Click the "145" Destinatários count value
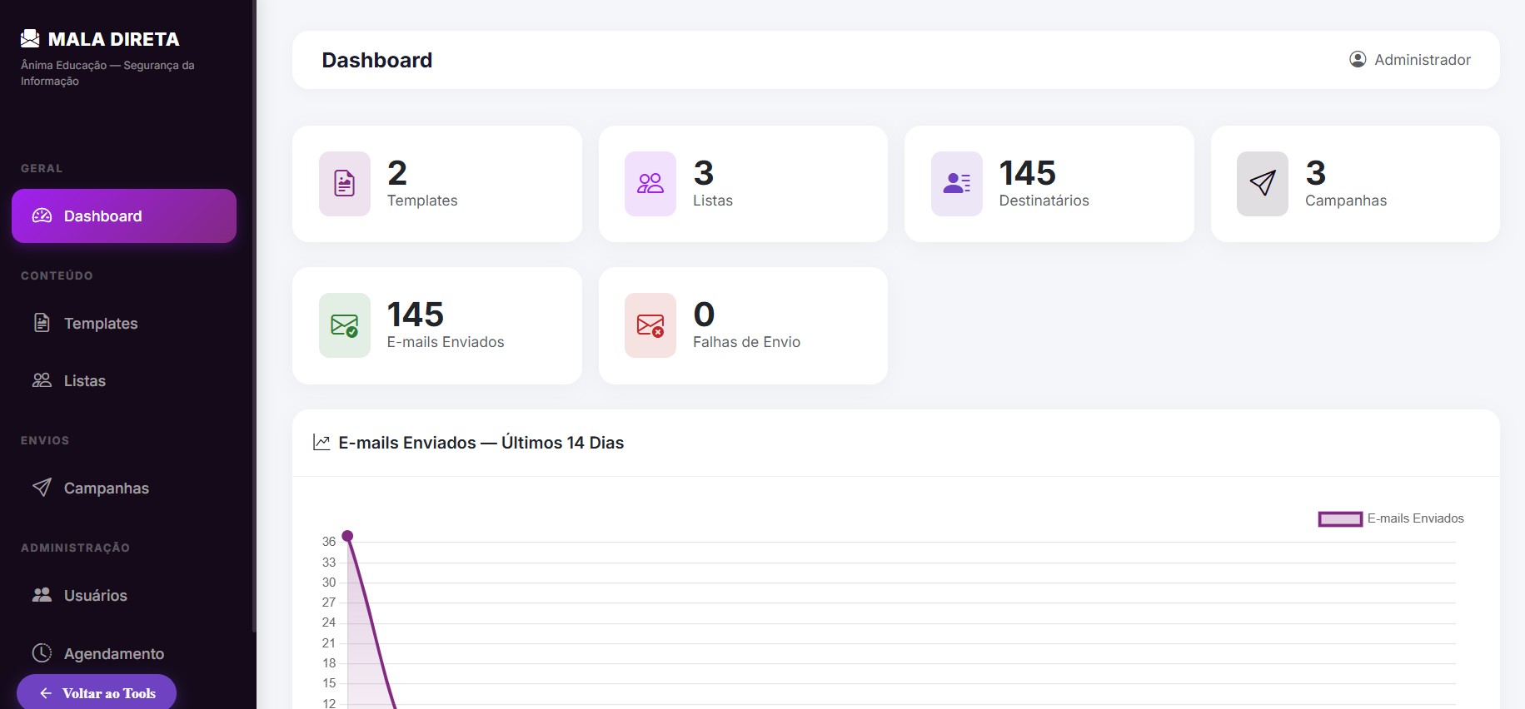 pyautogui.click(x=1028, y=173)
